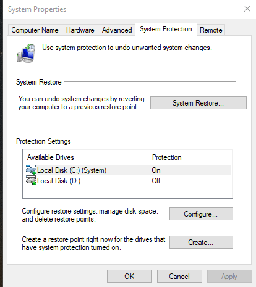Open Configure... restore settings

[201, 214]
